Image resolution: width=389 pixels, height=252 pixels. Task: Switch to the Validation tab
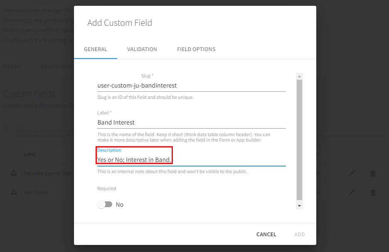[142, 49]
